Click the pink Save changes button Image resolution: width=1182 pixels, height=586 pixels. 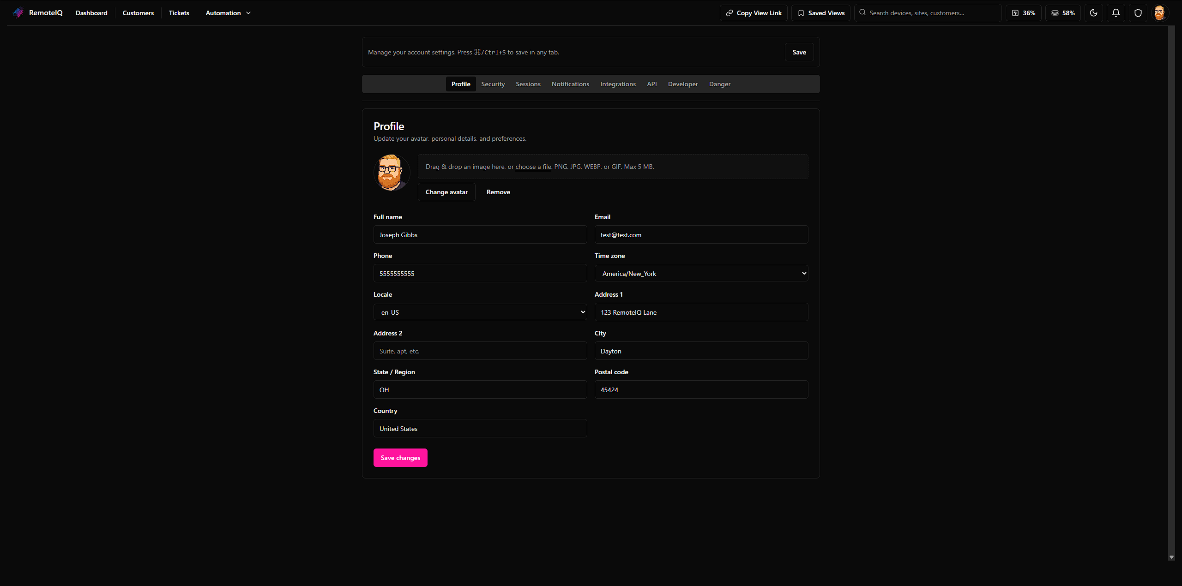click(400, 457)
